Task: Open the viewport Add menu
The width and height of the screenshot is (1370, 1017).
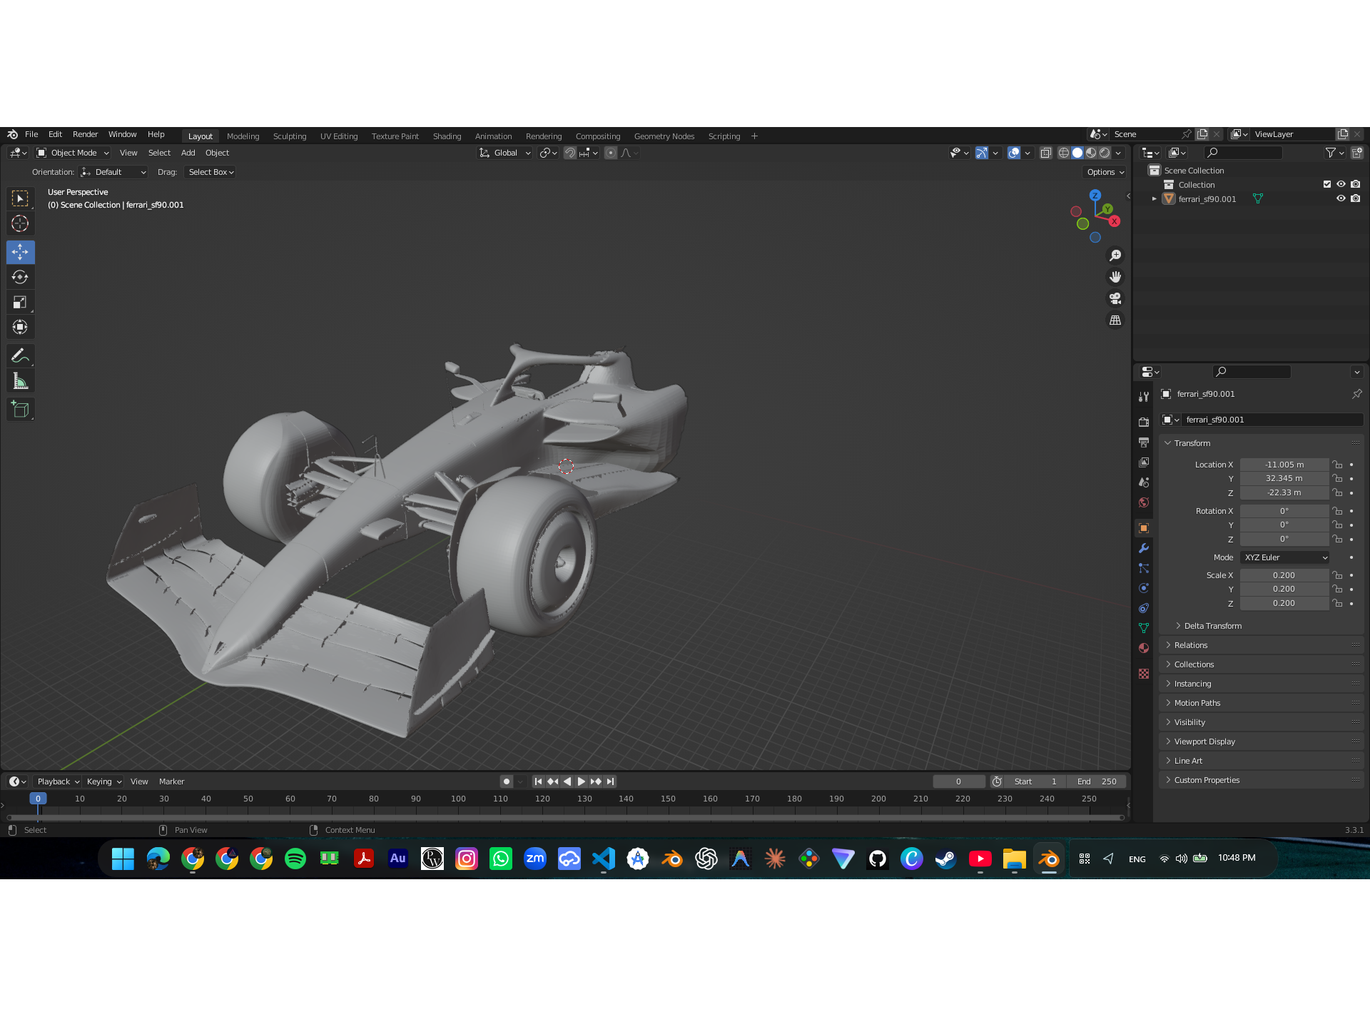Action: [188, 153]
